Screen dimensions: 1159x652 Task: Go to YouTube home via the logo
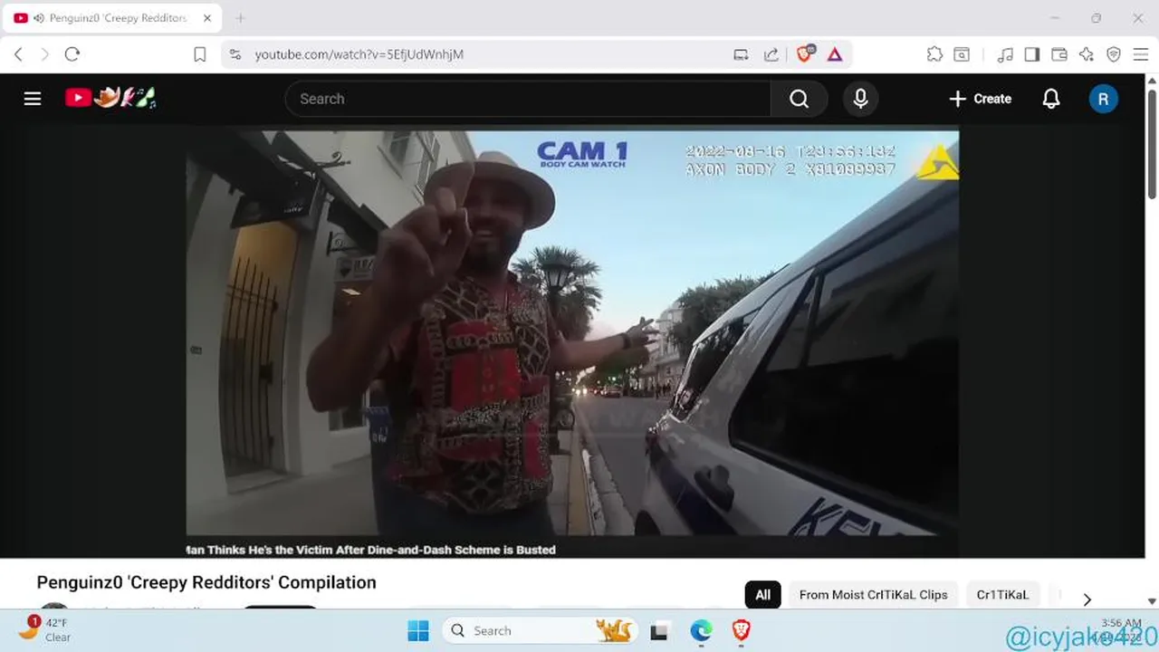click(x=110, y=98)
